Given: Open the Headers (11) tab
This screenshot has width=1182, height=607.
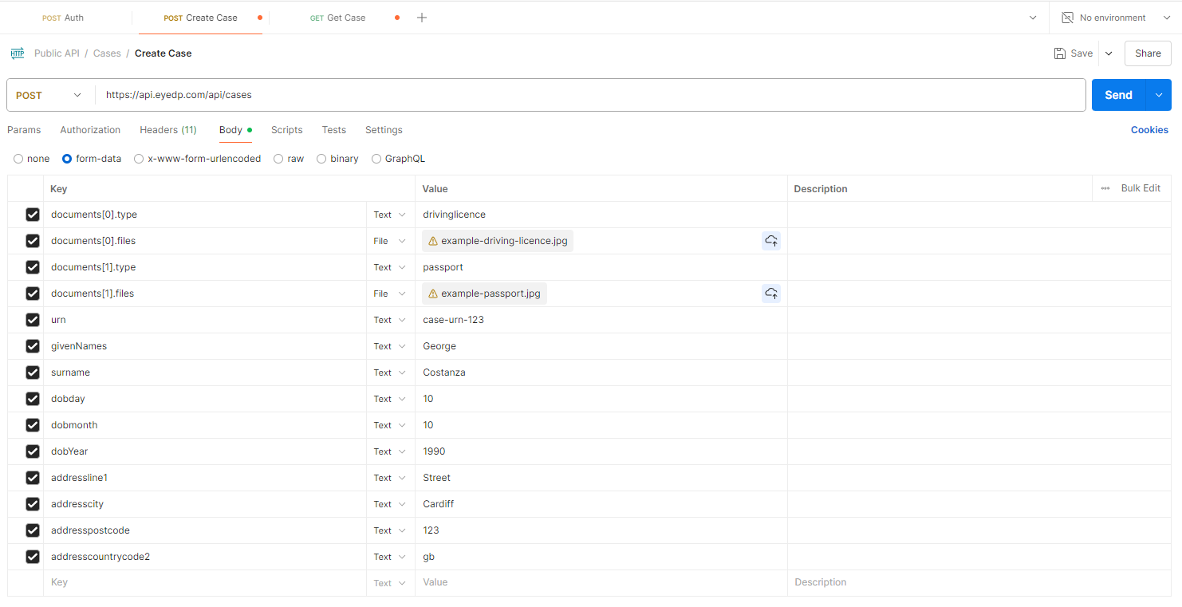Looking at the screenshot, I should click(167, 129).
